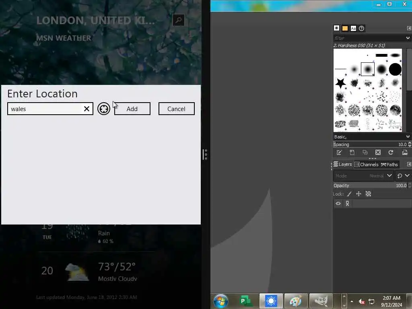Clear the wales location text

click(87, 109)
